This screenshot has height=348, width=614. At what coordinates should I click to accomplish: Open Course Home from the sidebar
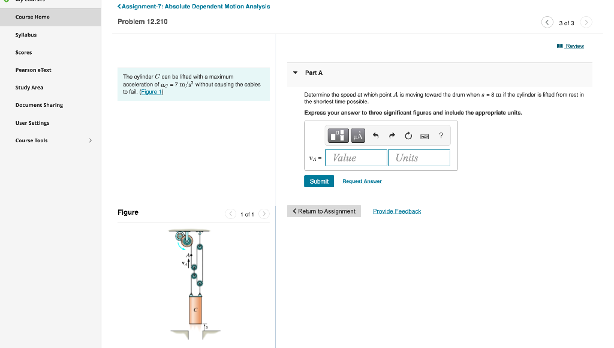click(33, 17)
